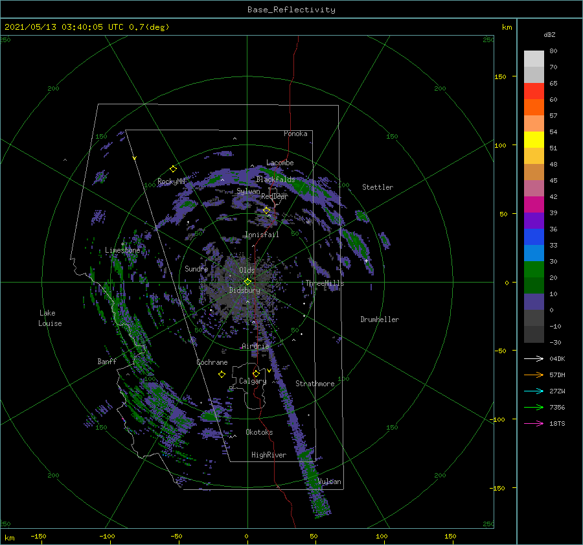Click the HighRiver city label
583x545 pixels.
[x=269, y=455]
